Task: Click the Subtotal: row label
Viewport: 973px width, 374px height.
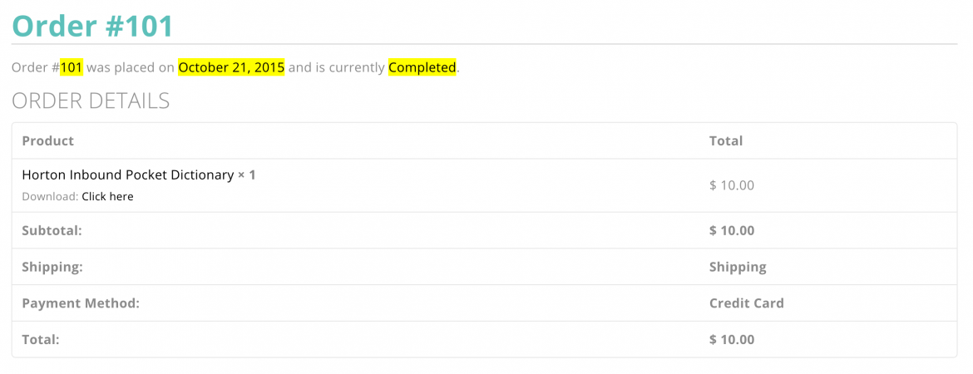Action: [52, 231]
